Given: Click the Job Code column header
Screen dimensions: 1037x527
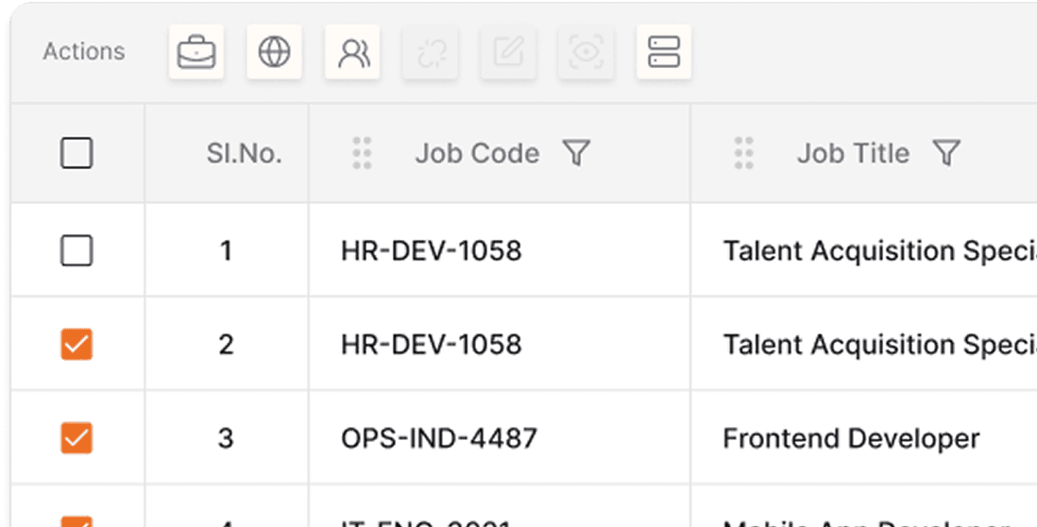Looking at the screenshot, I should pyautogui.click(x=477, y=153).
